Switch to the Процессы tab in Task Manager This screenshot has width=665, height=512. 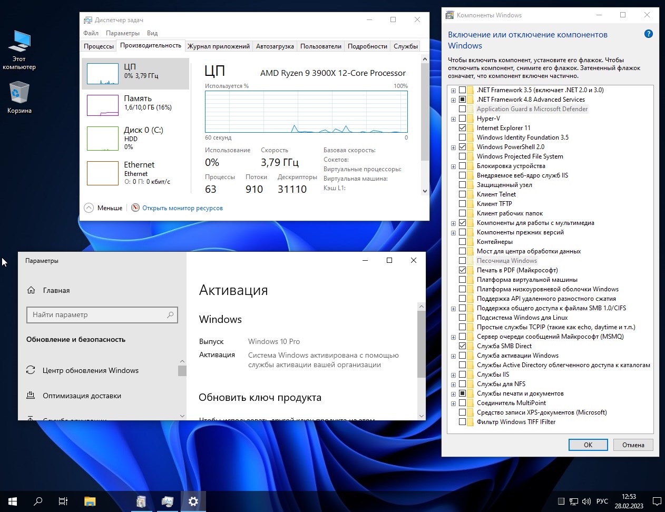pyautogui.click(x=99, y=46)
